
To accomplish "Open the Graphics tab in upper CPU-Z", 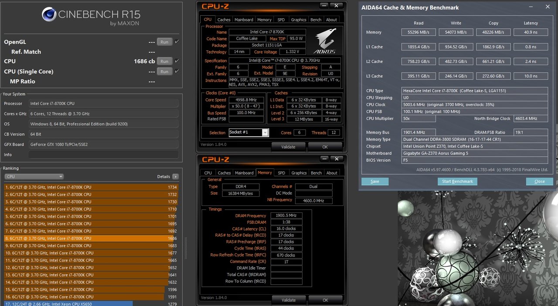I will coord(299,20).
